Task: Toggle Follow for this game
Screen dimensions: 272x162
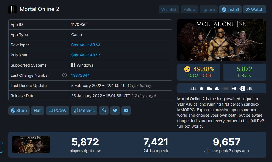Action: [189, 9]
